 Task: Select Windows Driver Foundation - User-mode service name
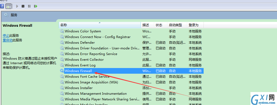(102, 48)
